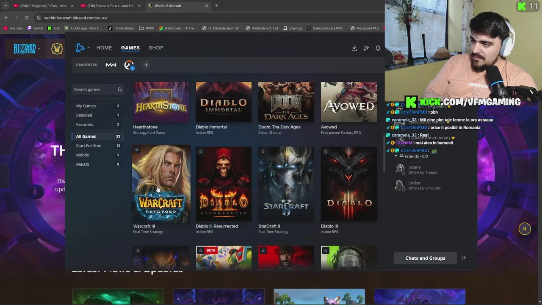This screenshot has width=542, height=305.
Task: Switch to 'Traiesc o Zi' browser tab
Action: (110, 6)
